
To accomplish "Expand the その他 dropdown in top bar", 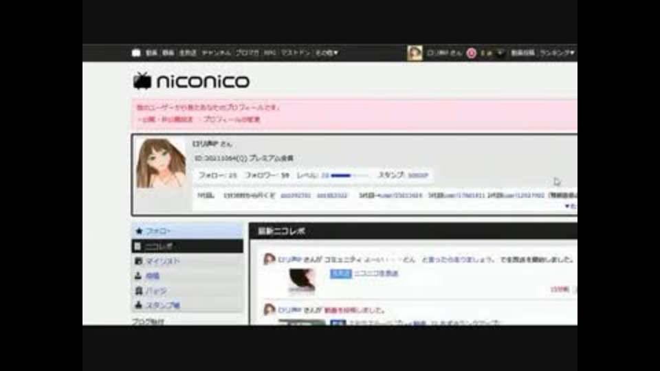I will (x=327, y=53).
